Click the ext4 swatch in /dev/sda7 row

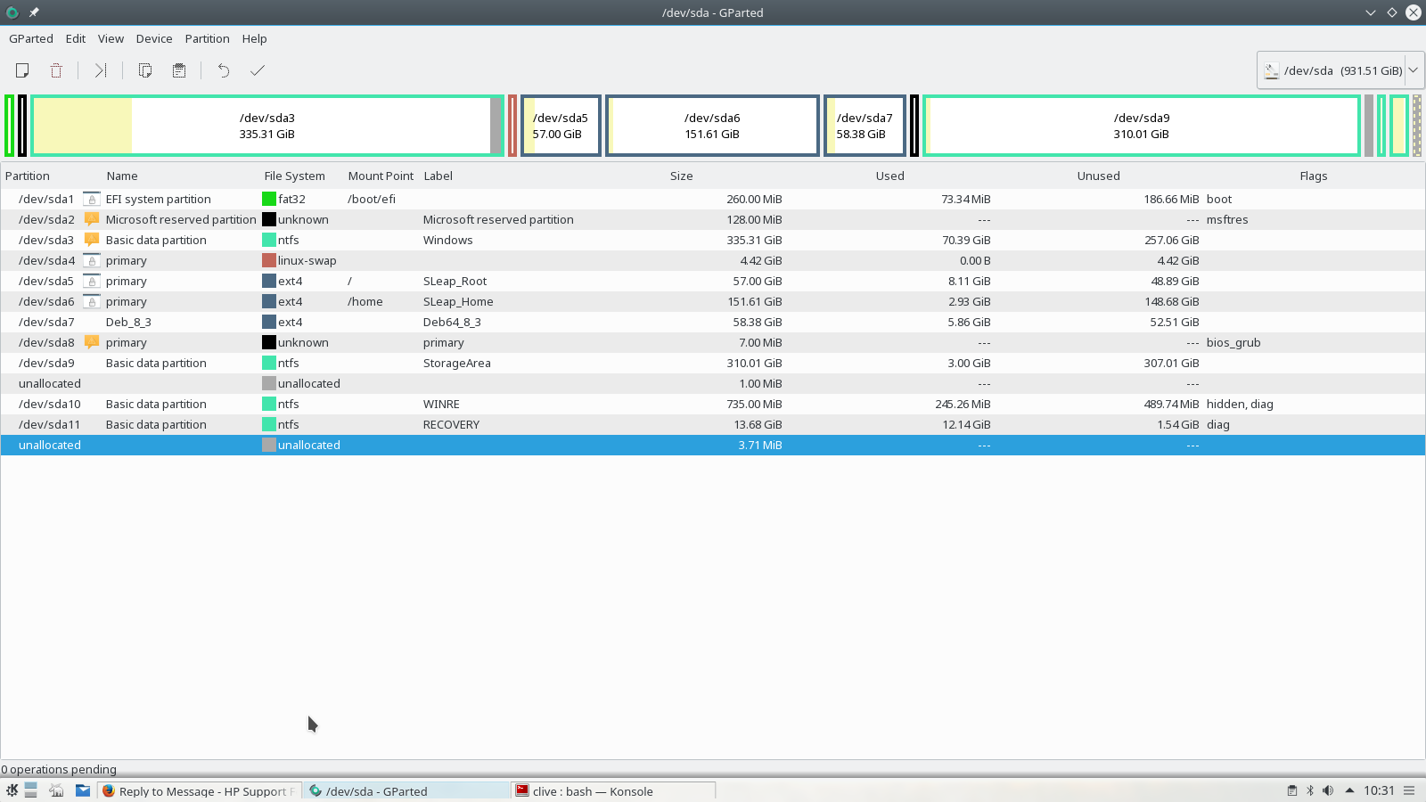(268, 322)
